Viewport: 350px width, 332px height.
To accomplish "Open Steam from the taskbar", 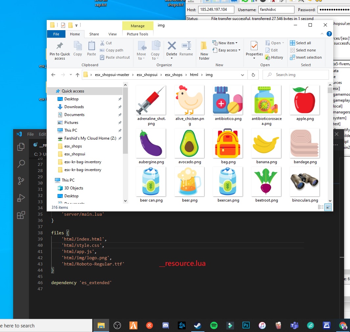I will click(x=198, y=325).
